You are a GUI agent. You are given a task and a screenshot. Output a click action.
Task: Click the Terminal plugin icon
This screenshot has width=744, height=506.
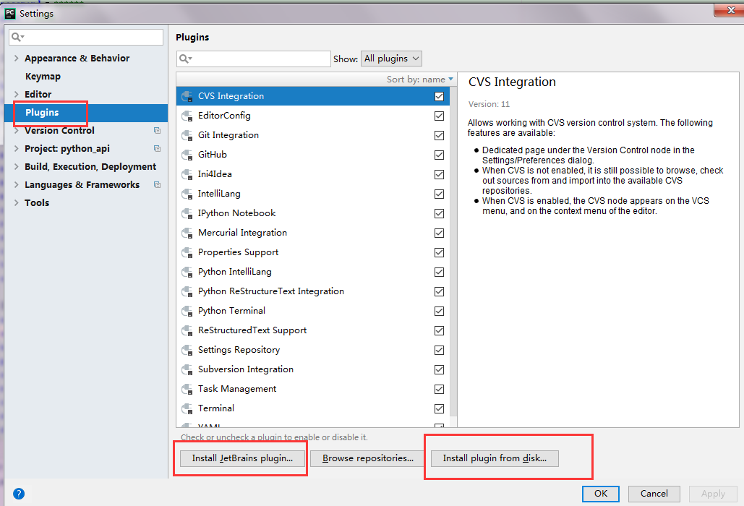pyautogui.click(x=187, y=408)
